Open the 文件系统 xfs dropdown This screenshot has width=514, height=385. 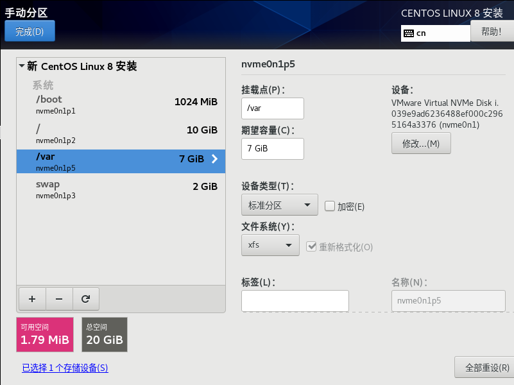[x=270, y=245]
